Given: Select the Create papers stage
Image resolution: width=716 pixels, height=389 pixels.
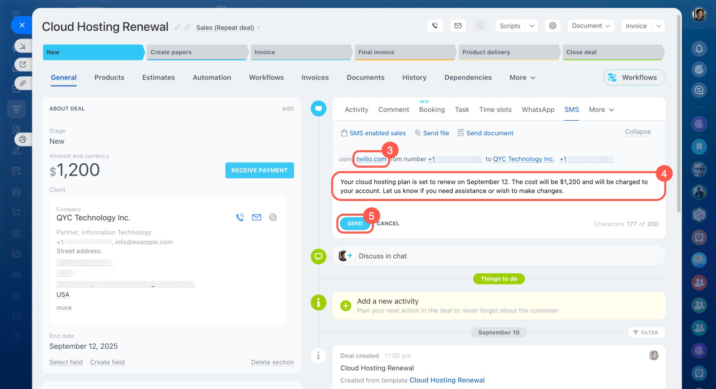Looking at the screenshot, I should (197, 52).
